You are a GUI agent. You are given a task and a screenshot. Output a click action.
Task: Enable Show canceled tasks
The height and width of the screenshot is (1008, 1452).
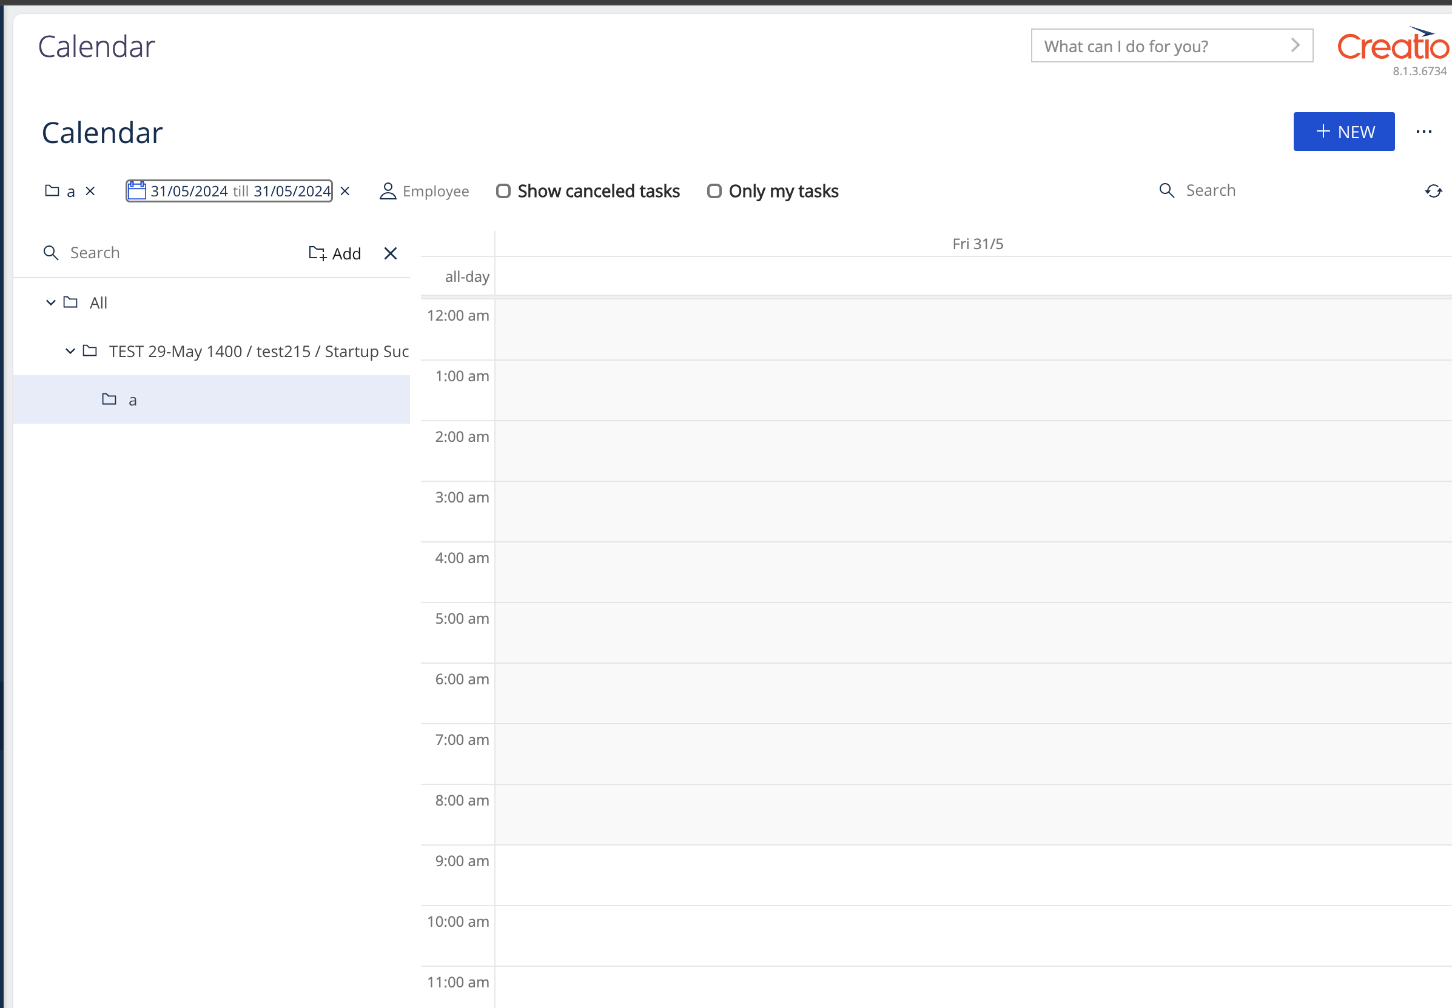click(x=503, y=191)
